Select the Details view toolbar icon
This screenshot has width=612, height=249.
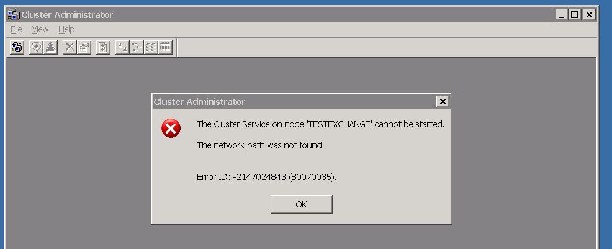[165, 47]
